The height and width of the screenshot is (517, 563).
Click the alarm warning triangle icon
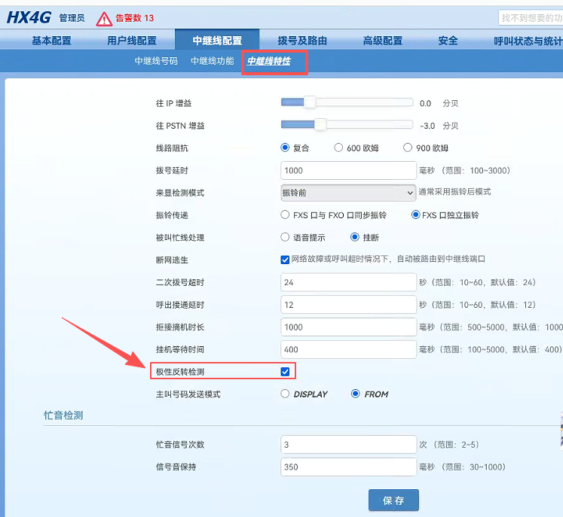click(104, 19)
